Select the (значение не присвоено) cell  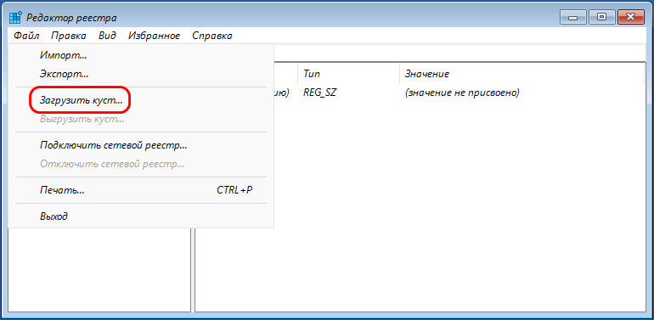[462, 93]
